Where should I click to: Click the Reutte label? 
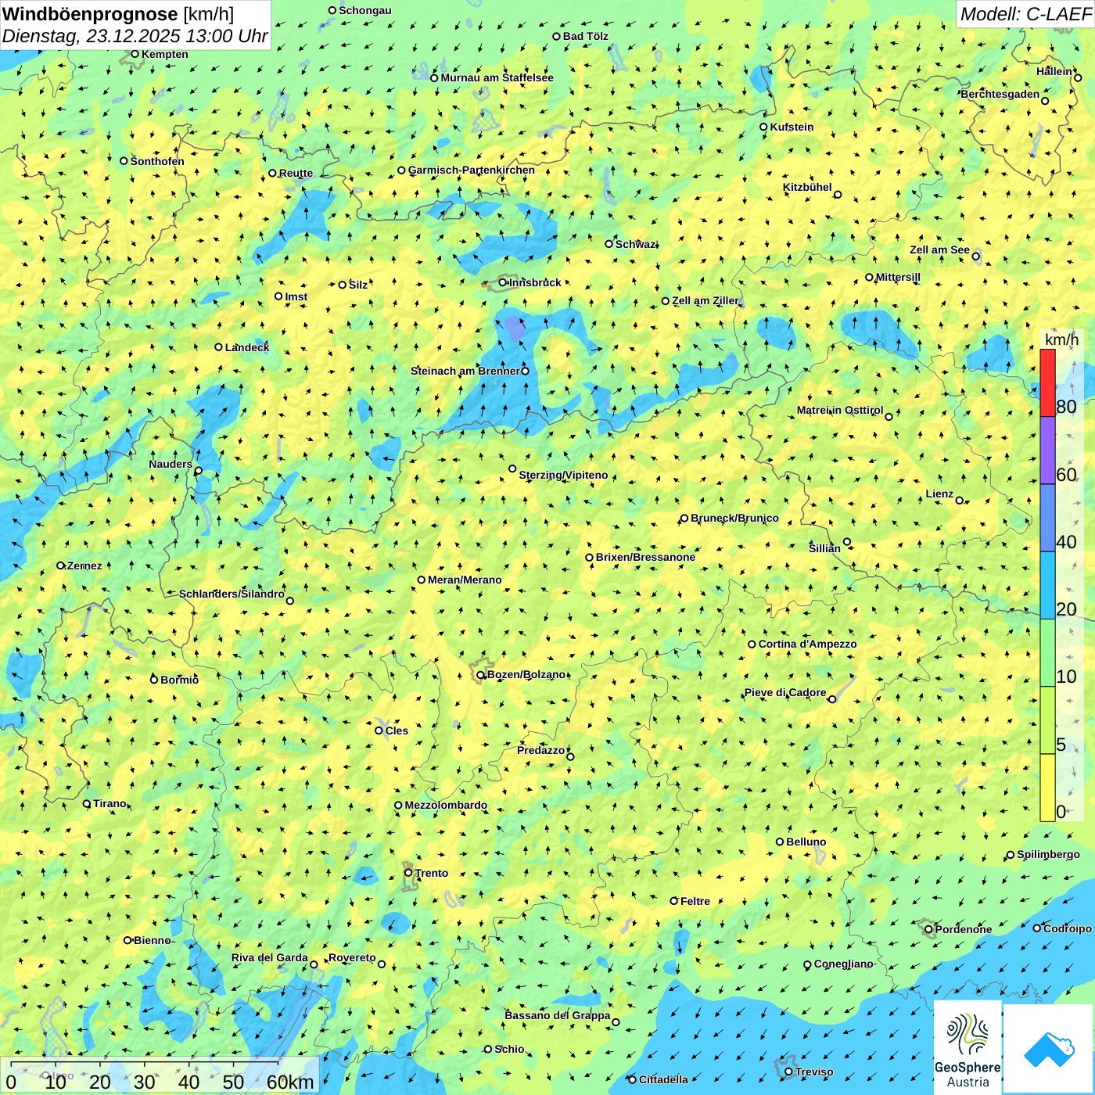296,174
